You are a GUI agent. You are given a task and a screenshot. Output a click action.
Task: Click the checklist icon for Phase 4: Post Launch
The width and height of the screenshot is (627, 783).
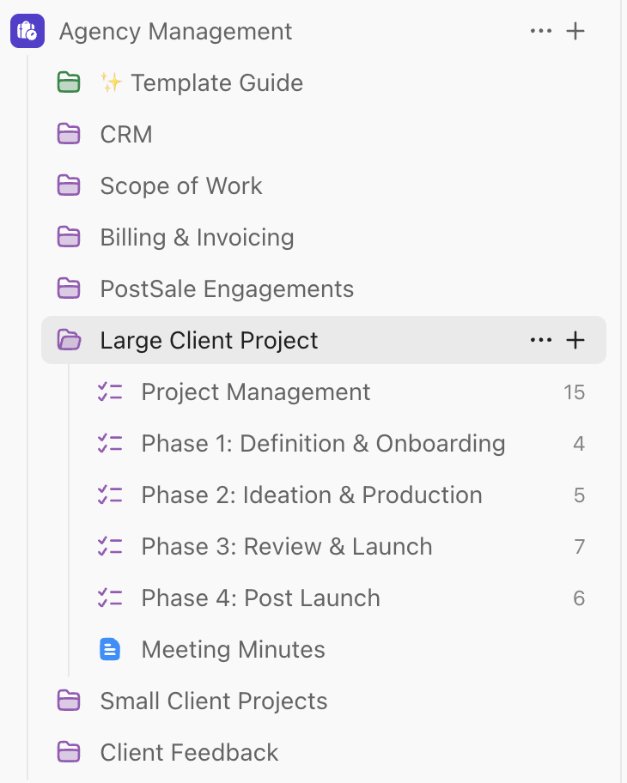coord(110,598)
